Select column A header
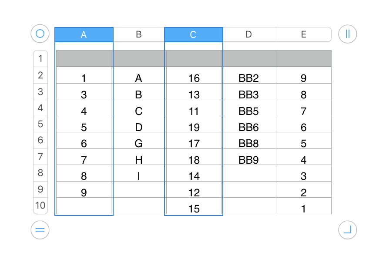Image resolution: width=369 pixels, height=256 pixels. 84,35
